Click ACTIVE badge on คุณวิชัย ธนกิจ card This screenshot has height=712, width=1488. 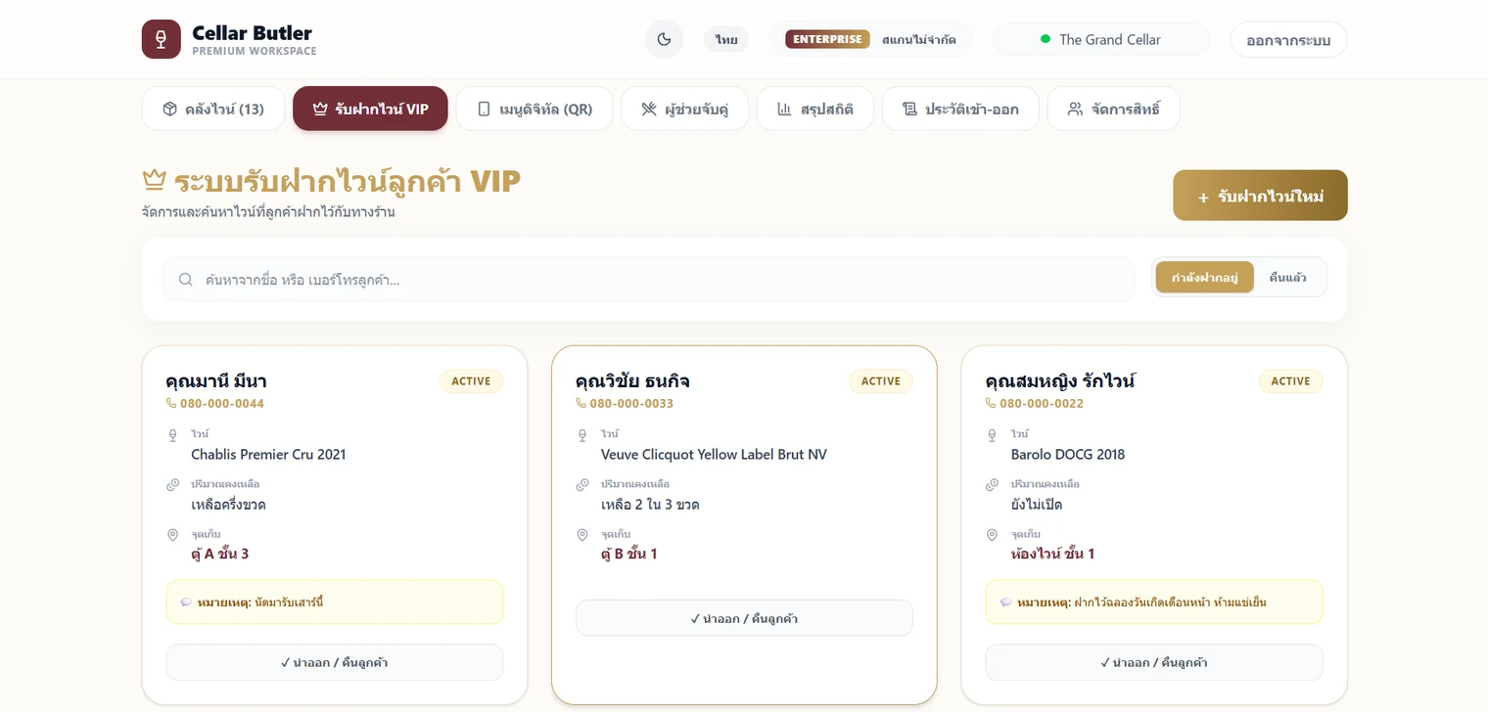(880, 381)
